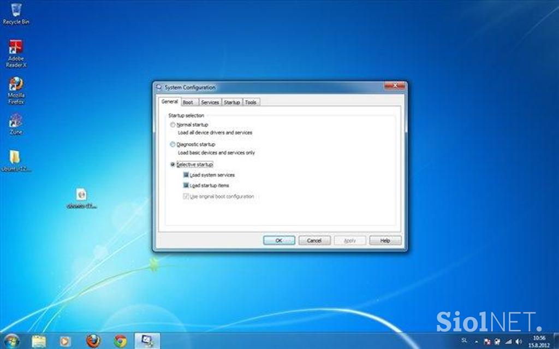Switch to the Startup tab
This screenshot has width=559, height=349.
231,103
